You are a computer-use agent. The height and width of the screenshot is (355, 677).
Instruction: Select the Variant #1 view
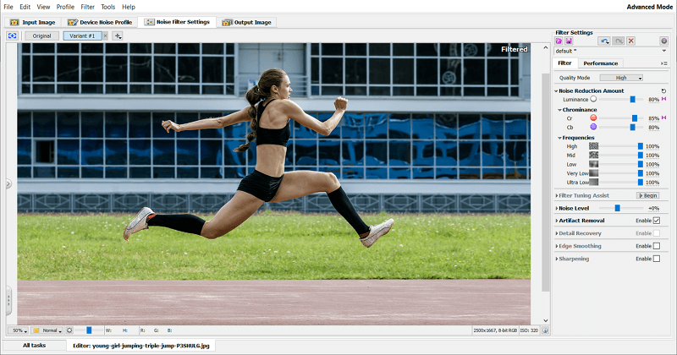pos(82,35)
